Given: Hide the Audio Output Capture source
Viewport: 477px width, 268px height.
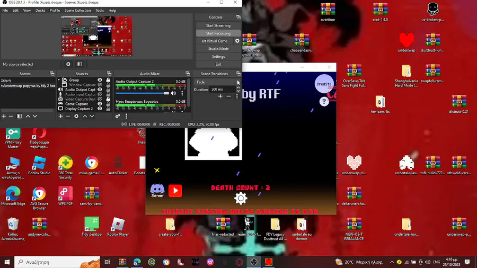Looking at the screenshot, I should pos(100,90).
